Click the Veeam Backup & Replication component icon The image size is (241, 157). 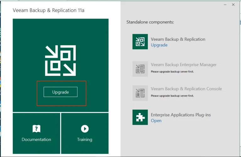tap(140, 42)
